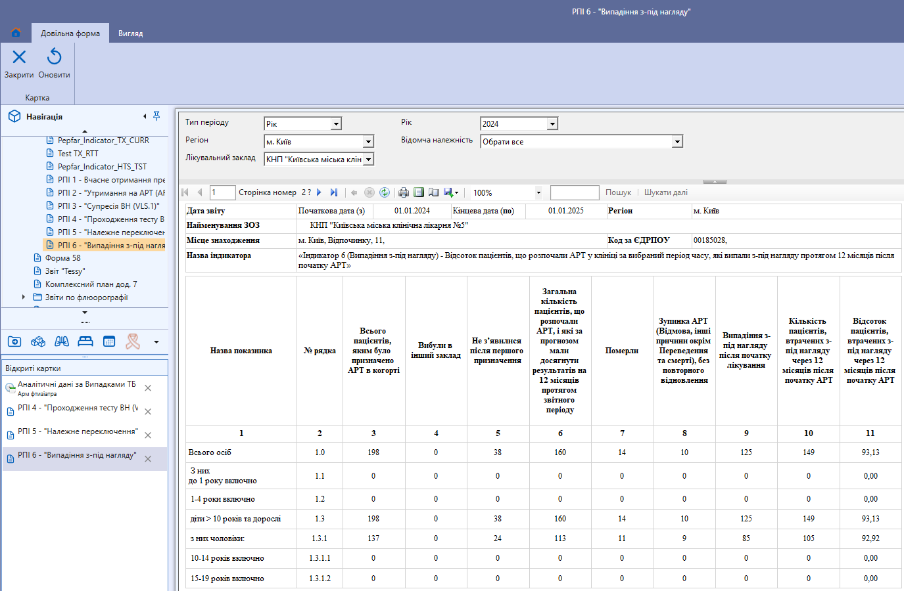Collapse the parameters pane with top splitter arrow
Screen dimensions: 904x591
click(x=715, y=181)
